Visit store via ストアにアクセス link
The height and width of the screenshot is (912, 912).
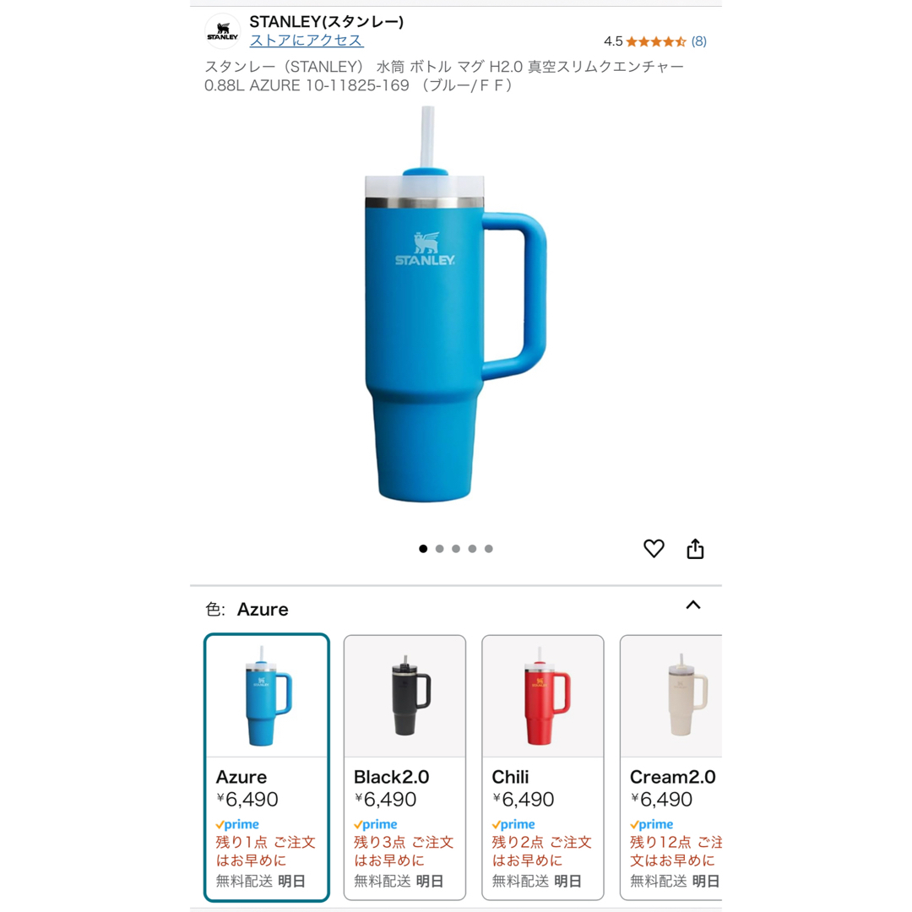point(307,41)
